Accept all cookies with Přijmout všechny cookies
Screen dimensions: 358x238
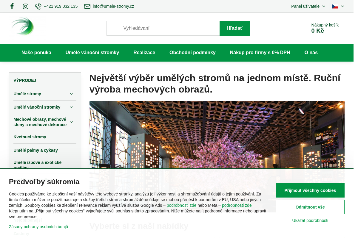tap(310, 190)
